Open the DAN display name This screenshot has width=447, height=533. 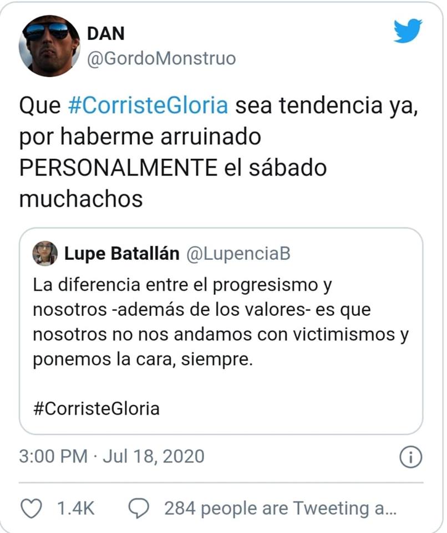(x=105, y=33)
